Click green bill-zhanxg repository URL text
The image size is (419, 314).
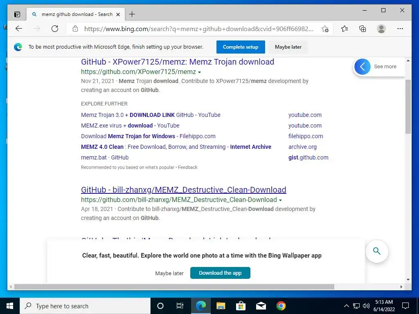click(179, 200)
